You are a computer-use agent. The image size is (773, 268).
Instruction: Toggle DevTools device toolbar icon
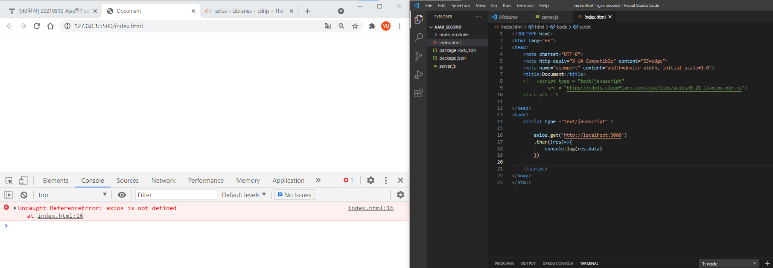(x=23, y=180)
